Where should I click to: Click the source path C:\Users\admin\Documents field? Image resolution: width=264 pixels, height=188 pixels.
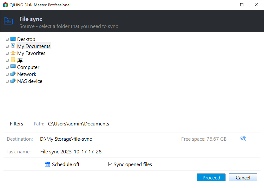click(x=78, y=124)
